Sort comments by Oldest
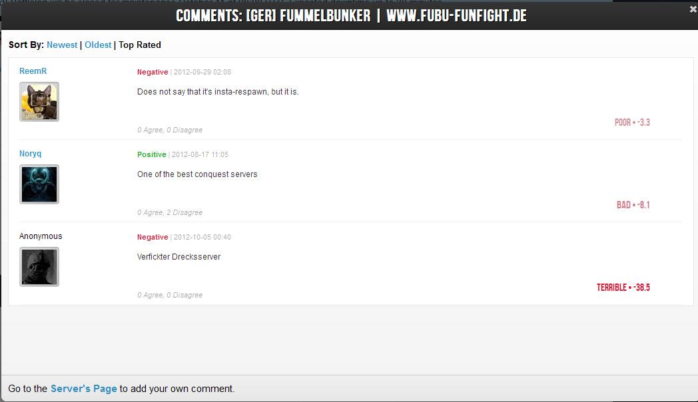698x402 pixels. click(98, 45)
